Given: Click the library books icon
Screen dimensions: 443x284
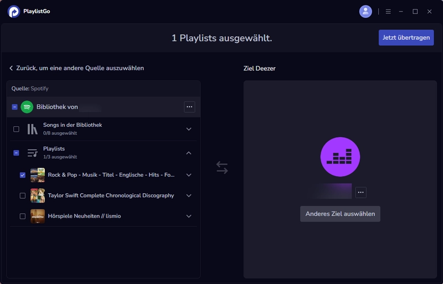Looking at the screenshot, I should (x=33, y=129).
